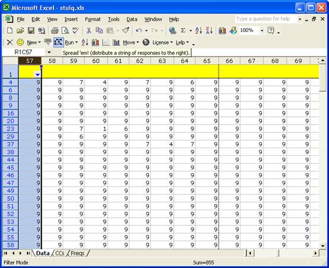Click the Print icon in toolbar
This screenshot has height=268, width=329.
point(55,31)
